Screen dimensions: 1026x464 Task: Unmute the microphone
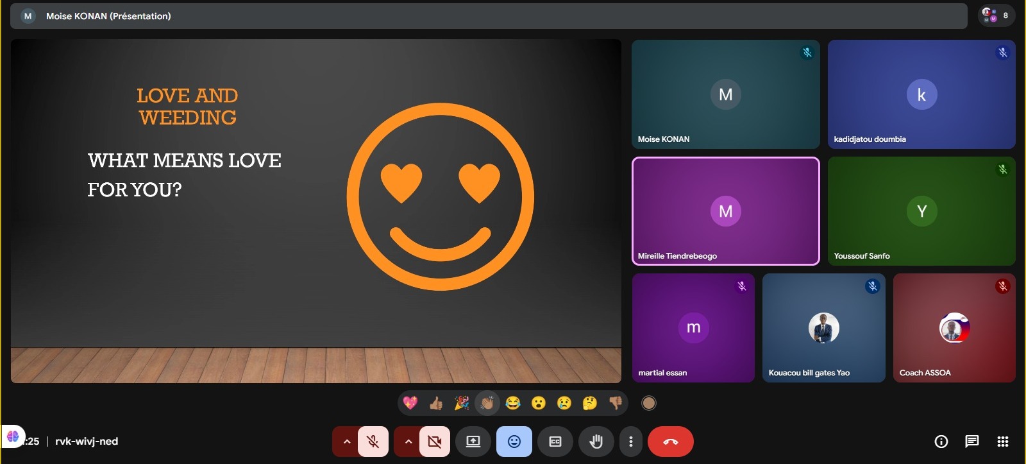373,442
